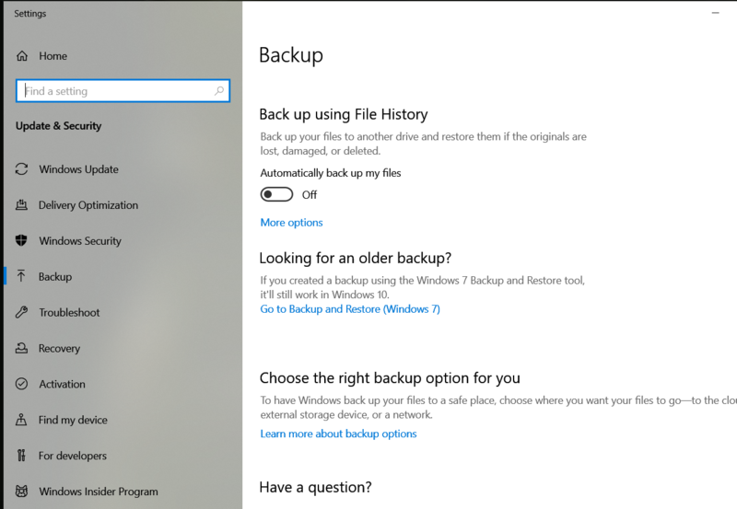Click the For developers icon
The width and height of the screenshot is (737, 509).
(21, 457)
